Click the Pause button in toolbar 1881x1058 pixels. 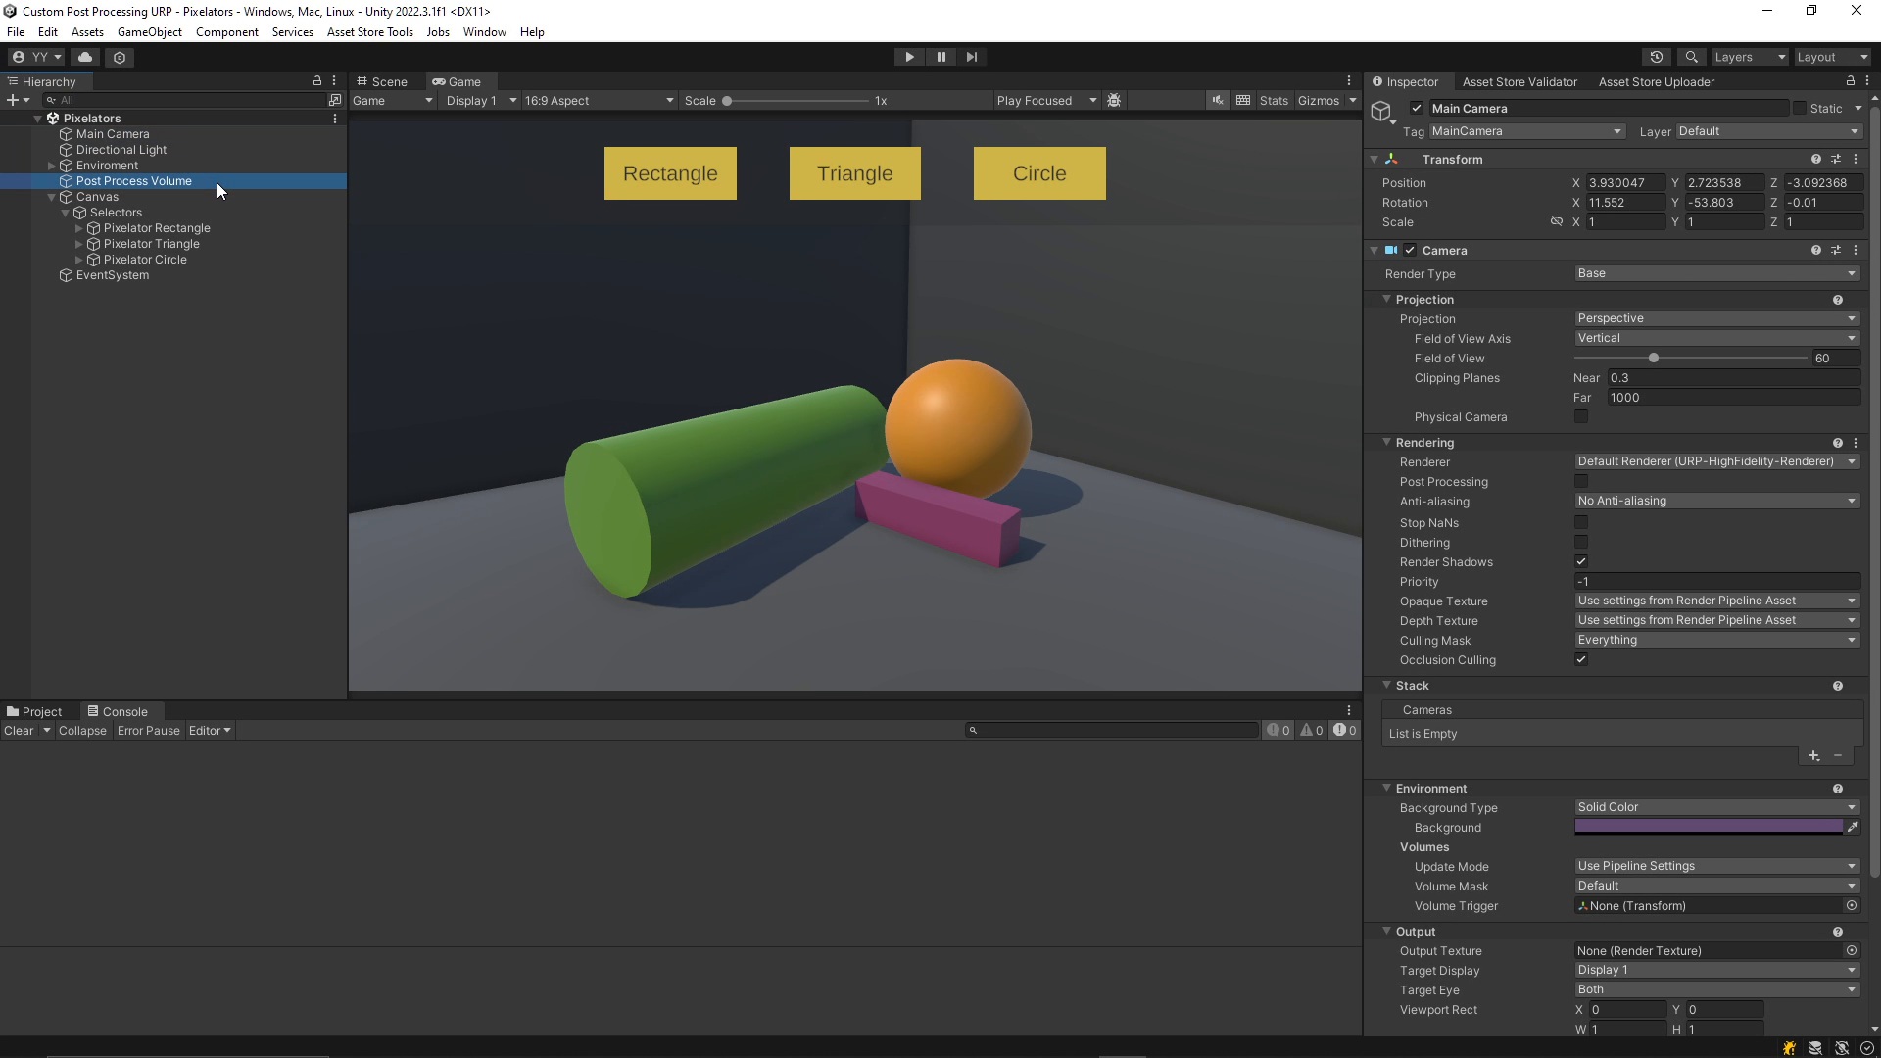940,57
